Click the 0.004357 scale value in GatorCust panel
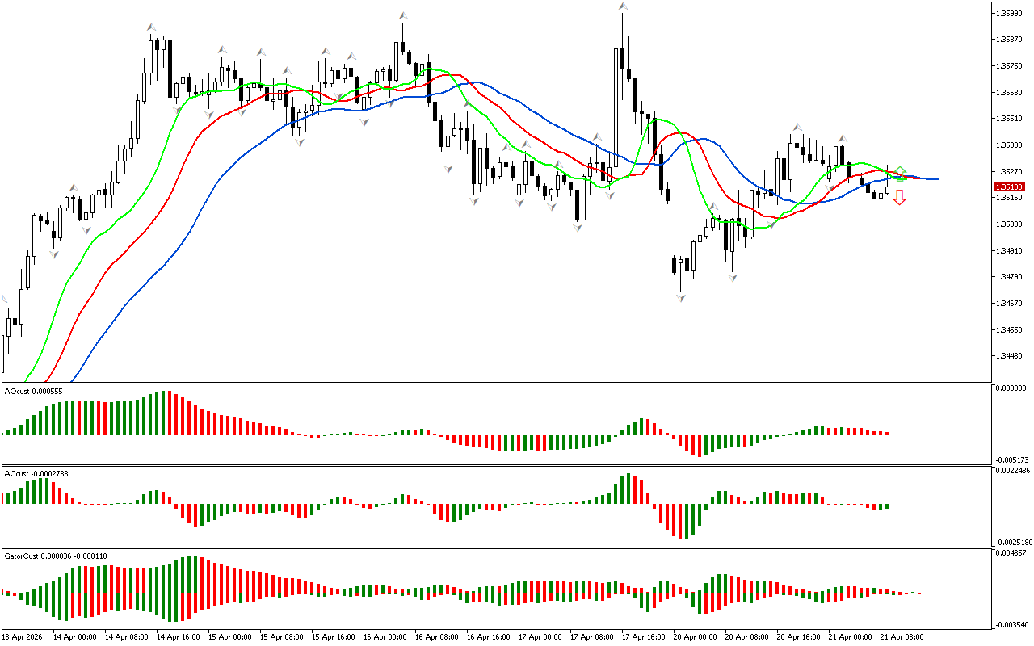This screenshot has width=1034, height=646. [x=1011, y=553]
